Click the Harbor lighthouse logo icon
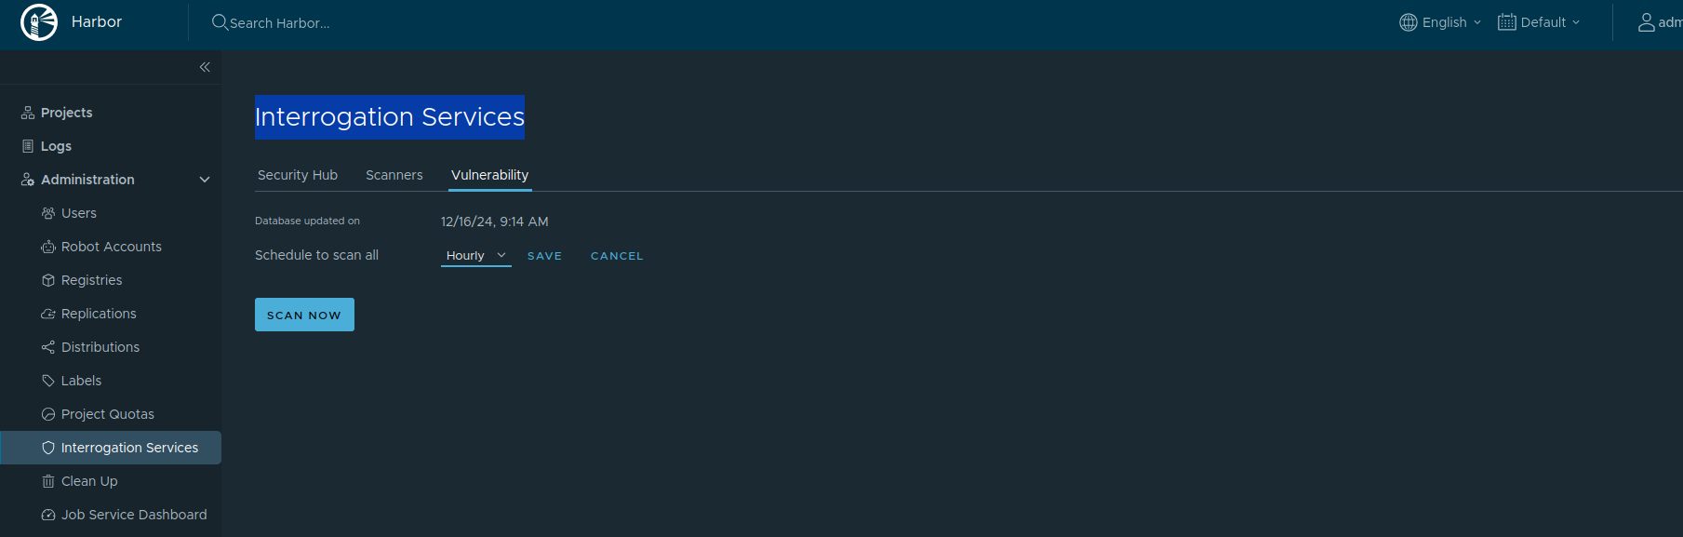Viewport: 1683px width, 537px height. click(x=39, y=22)
